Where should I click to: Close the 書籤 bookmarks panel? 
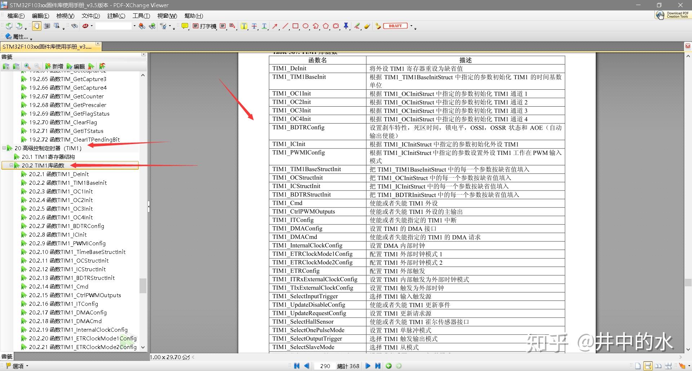[143, 54]
